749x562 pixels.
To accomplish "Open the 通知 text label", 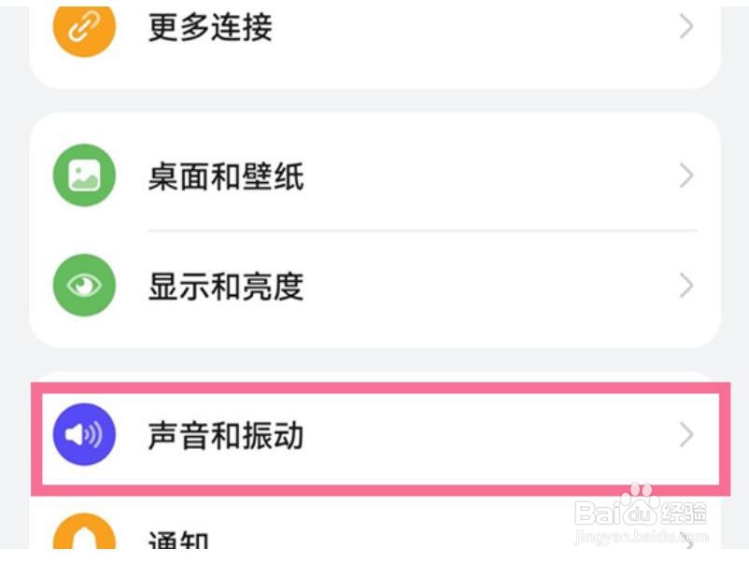I will (178, 543).
